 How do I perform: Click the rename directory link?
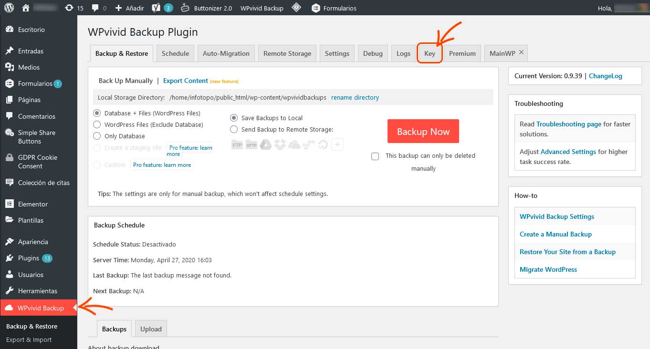(x=355, y=97)
